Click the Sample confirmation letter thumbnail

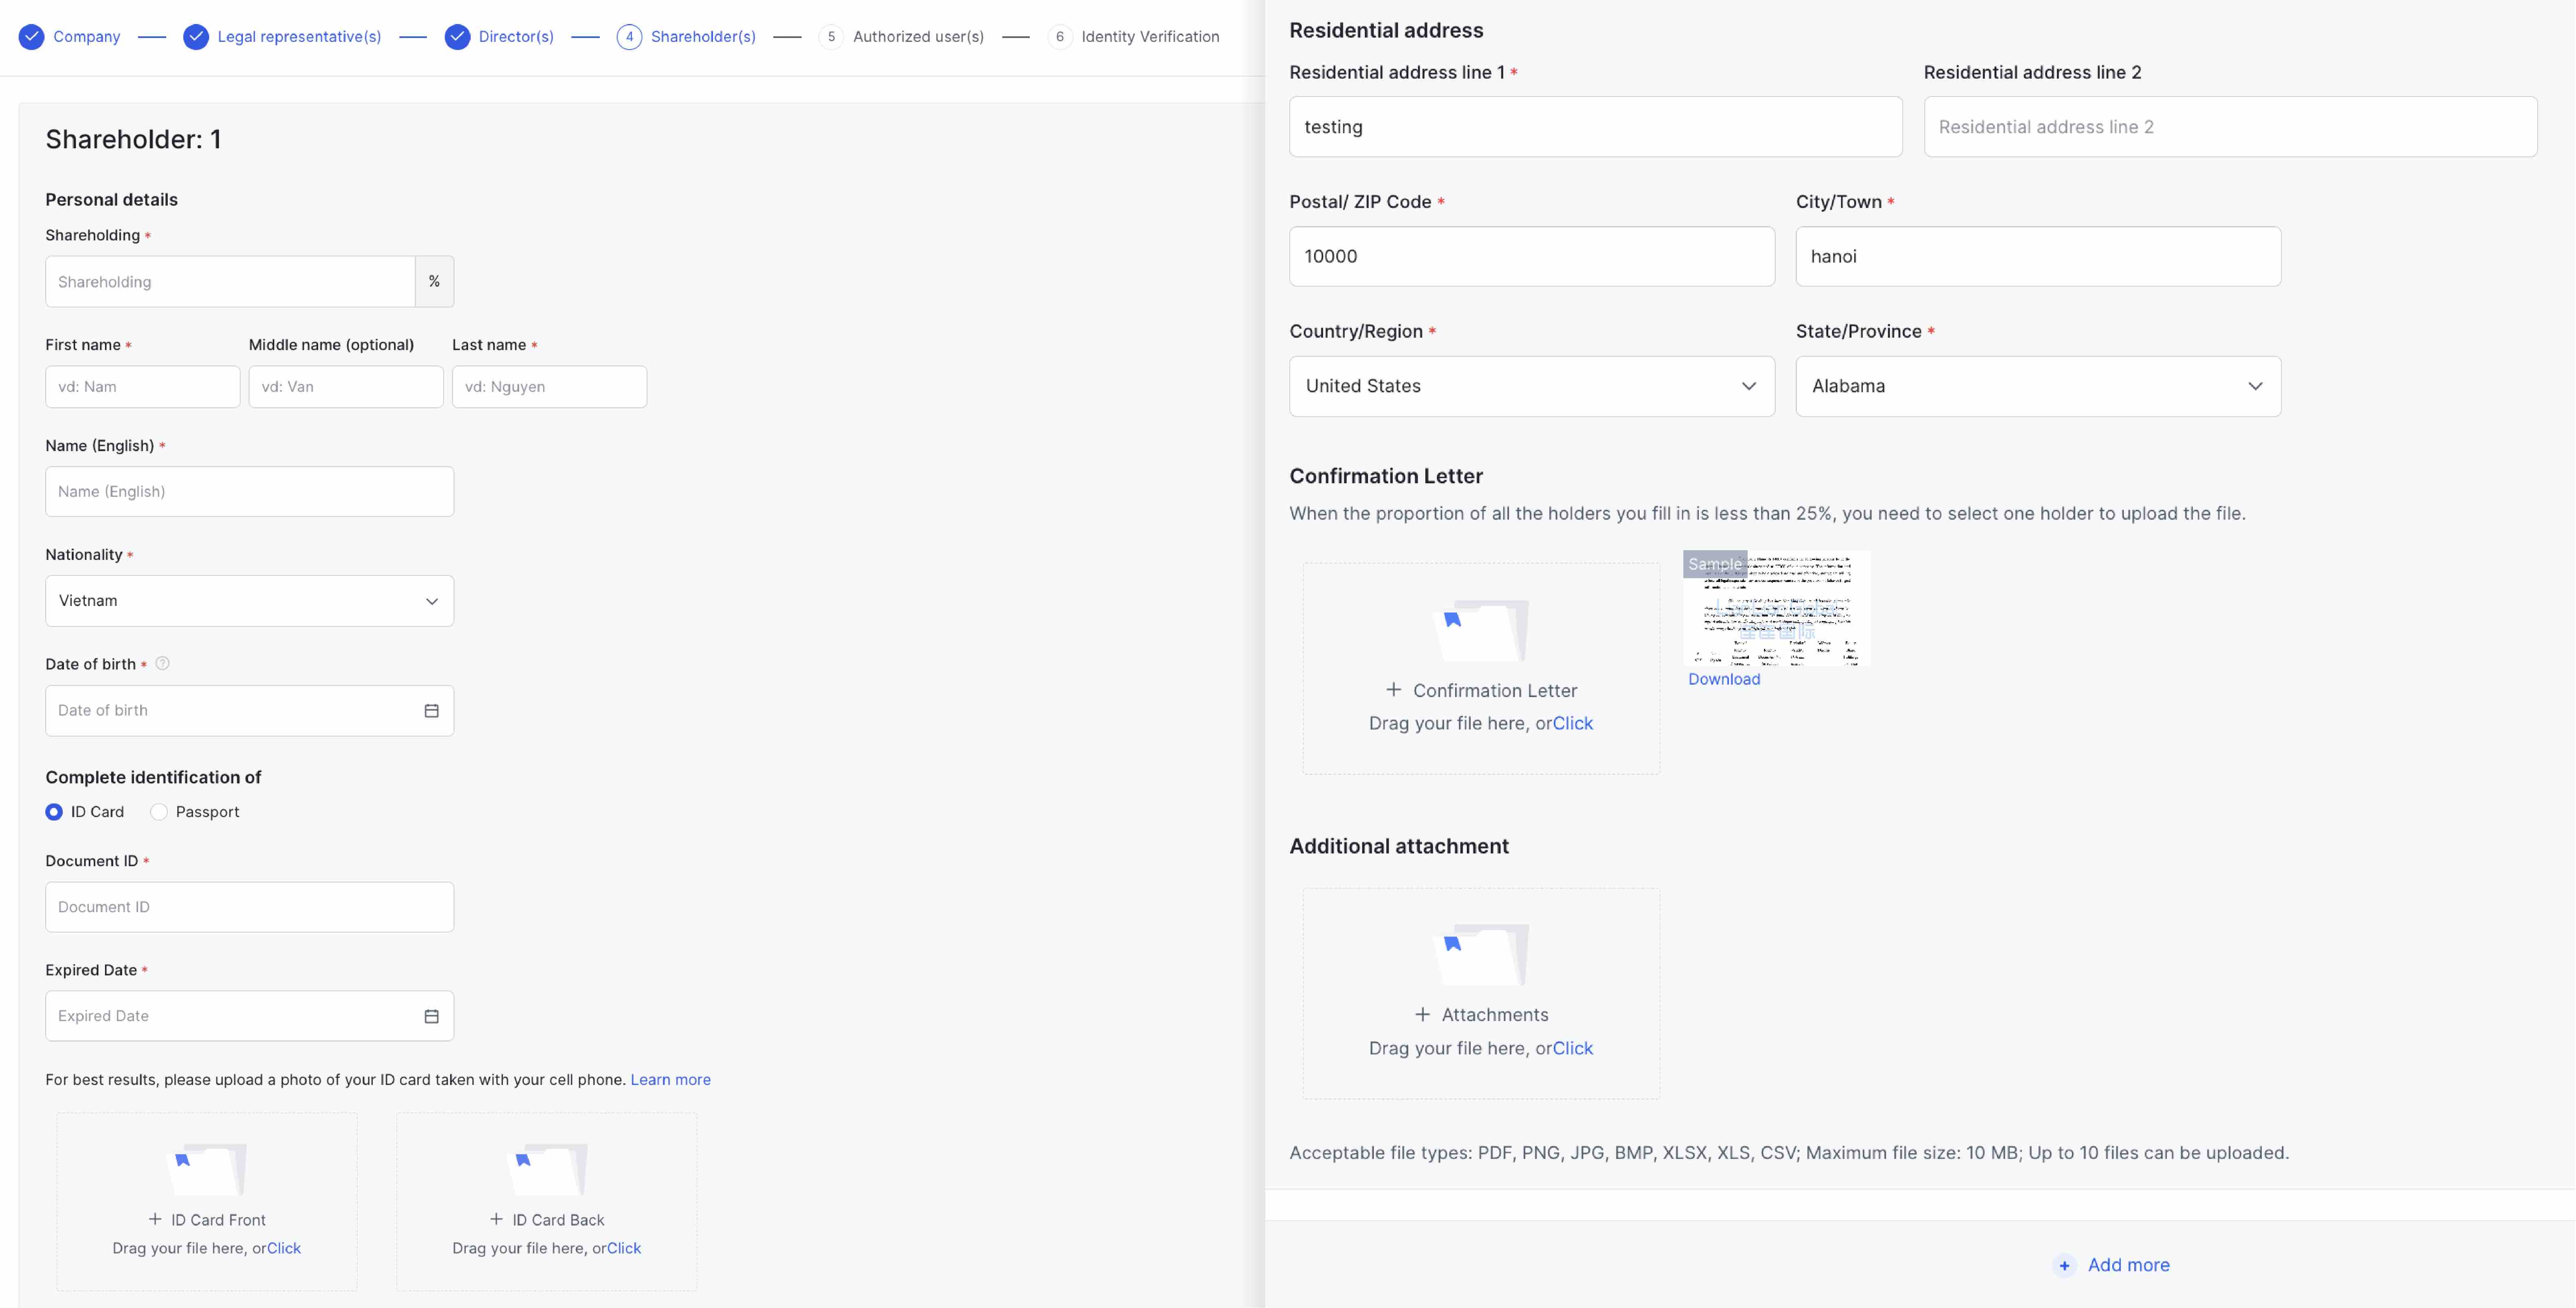[1777, 608]
